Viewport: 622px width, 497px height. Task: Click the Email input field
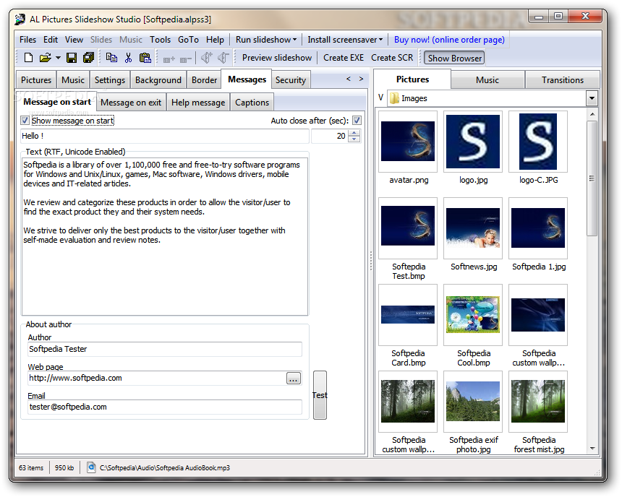(165, 407)
